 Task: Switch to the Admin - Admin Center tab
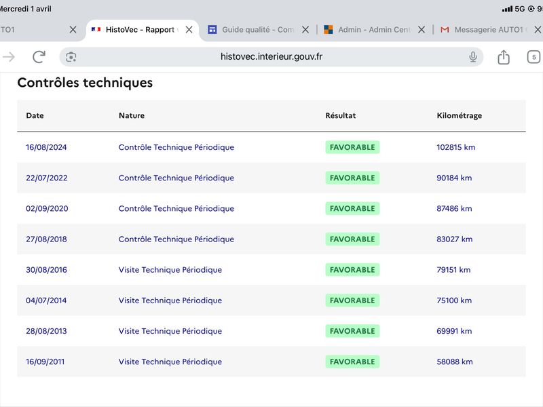pos(367,30)
